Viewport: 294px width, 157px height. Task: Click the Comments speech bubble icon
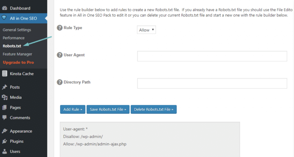coord(5,118)
